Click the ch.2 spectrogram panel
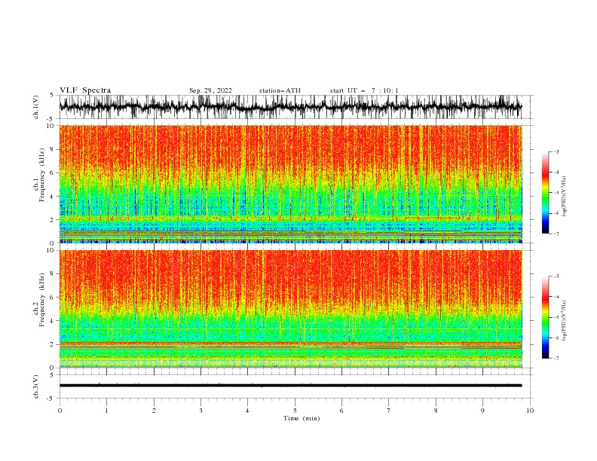The height and width of the screenshot is (461, 597). (290, 309)
